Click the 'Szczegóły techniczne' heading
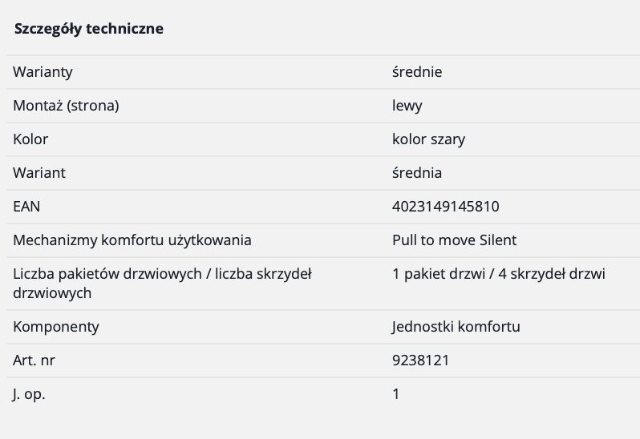 pos(88,29)
